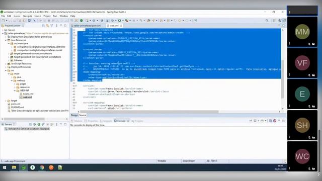322x181 pixels.
Task: Minimize the Project Explorer panel
Action: click(x=61, y=26)
